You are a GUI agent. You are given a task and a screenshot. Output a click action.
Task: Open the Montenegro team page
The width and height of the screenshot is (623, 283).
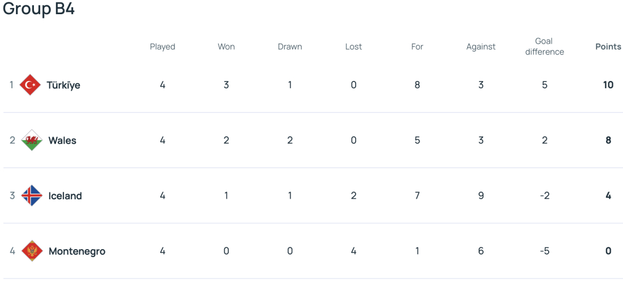77,252
